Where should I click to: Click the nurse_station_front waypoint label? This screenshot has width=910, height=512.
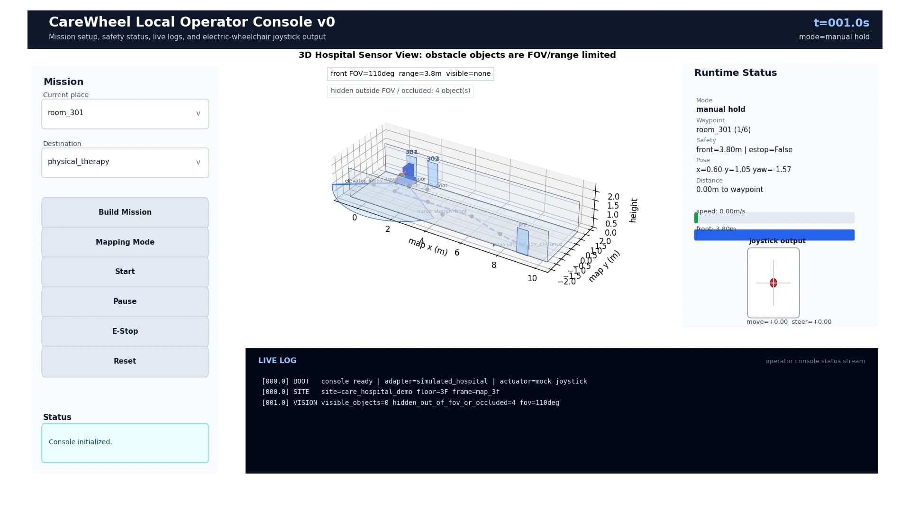point(442,211)
